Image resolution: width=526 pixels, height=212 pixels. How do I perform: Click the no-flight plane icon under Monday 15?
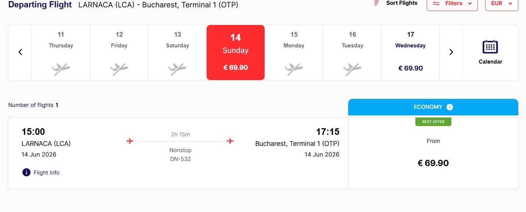point(294,69)
